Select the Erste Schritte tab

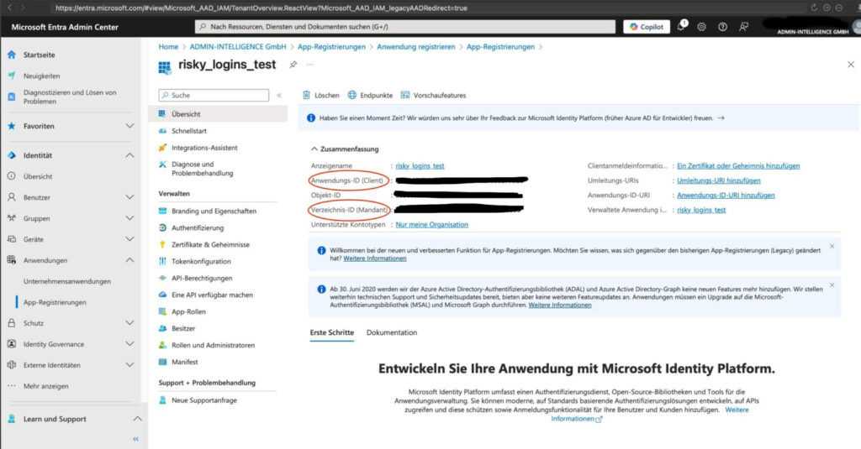point(331,333)
